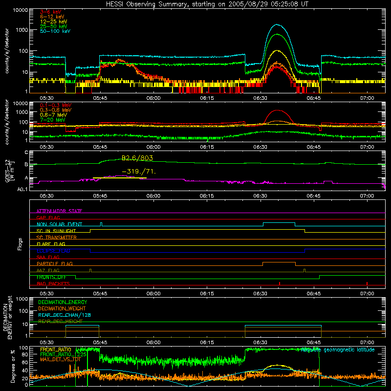The height and width of the screenshot is (391, 391).
Task: Click the 7-20 MeV legend entry
Action: click(53, 120)
